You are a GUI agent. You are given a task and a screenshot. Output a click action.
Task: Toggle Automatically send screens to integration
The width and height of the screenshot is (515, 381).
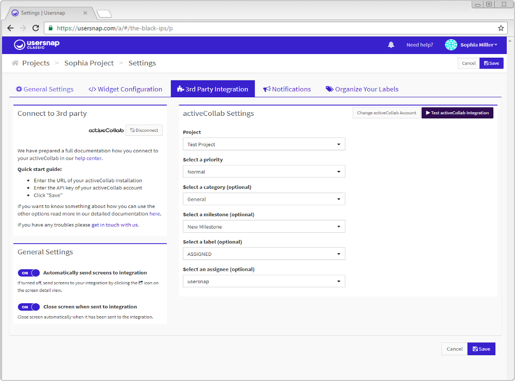tap(28, 273)
